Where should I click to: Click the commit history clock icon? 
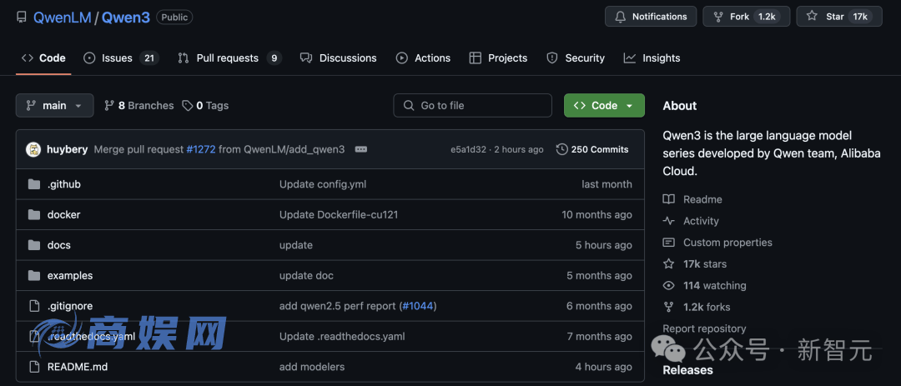point(561,149)
